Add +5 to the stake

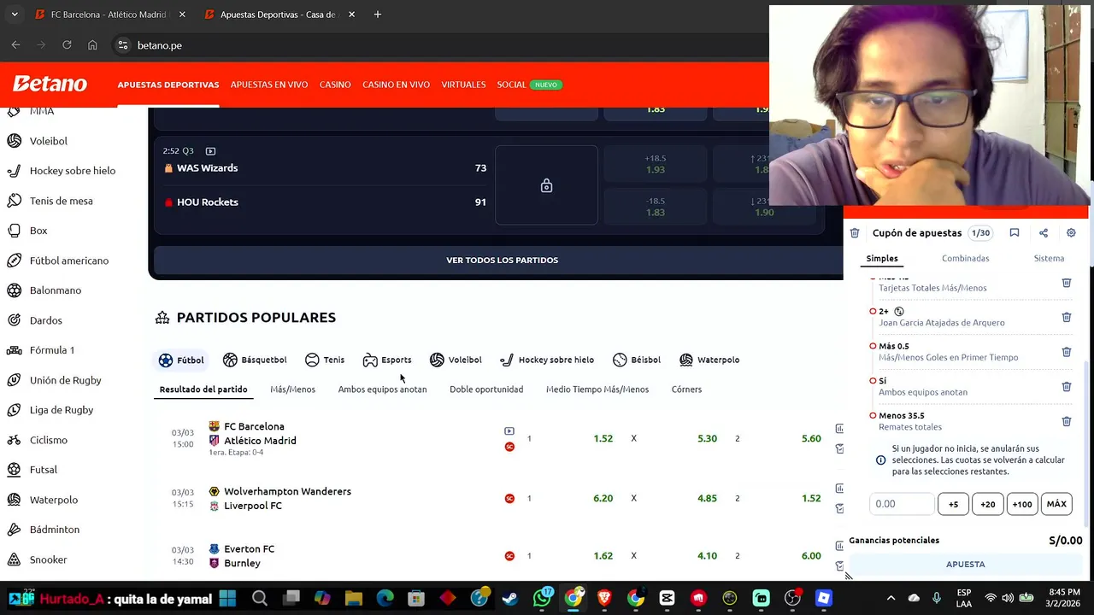(953, 504)
